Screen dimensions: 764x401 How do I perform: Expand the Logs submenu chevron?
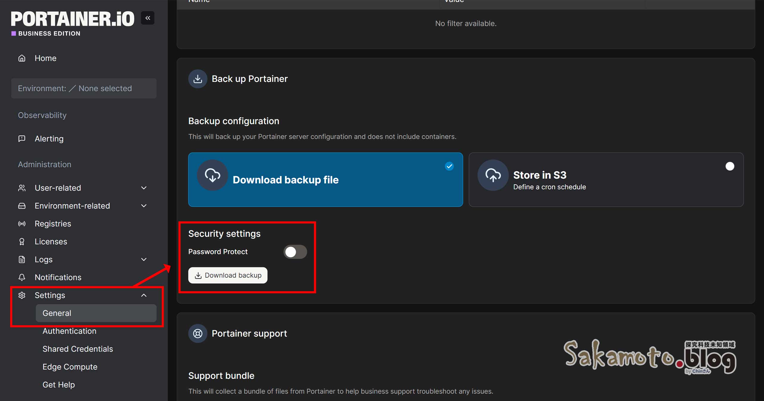[144, 259]
